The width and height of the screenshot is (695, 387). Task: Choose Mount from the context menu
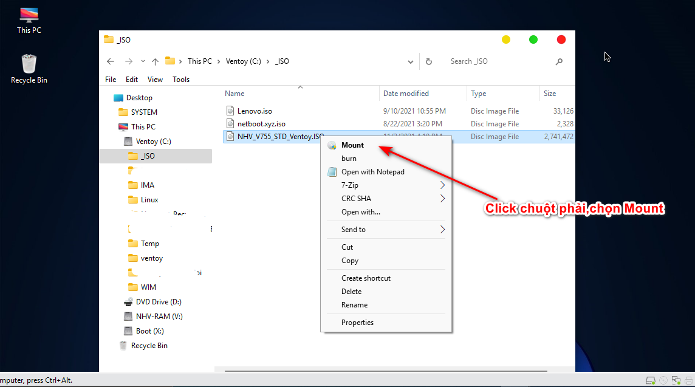point(386,145)
